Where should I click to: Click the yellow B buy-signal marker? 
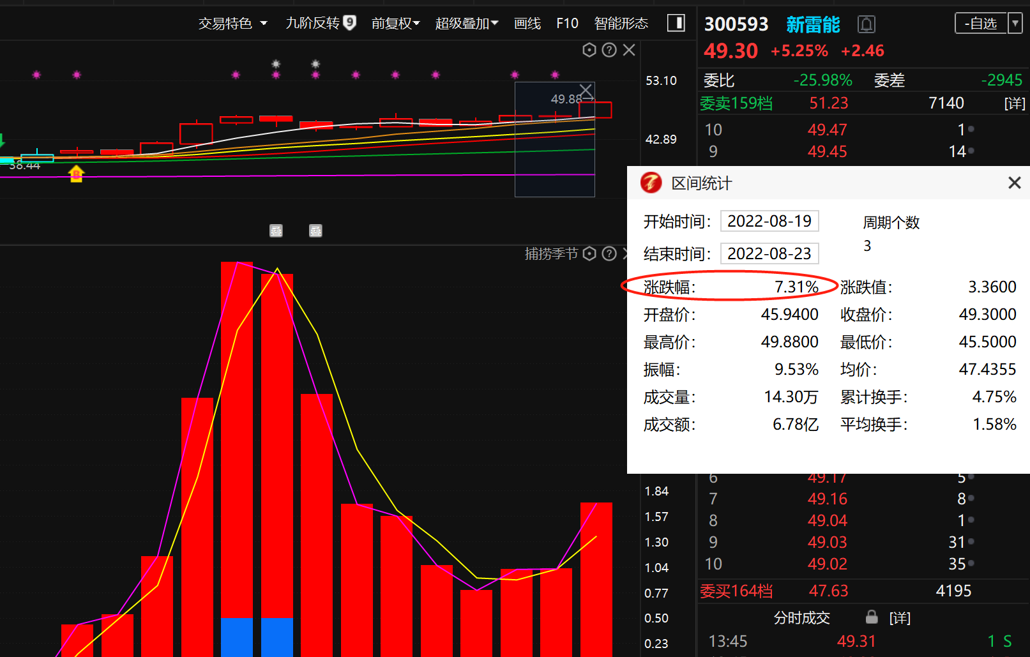pos(76,174)
